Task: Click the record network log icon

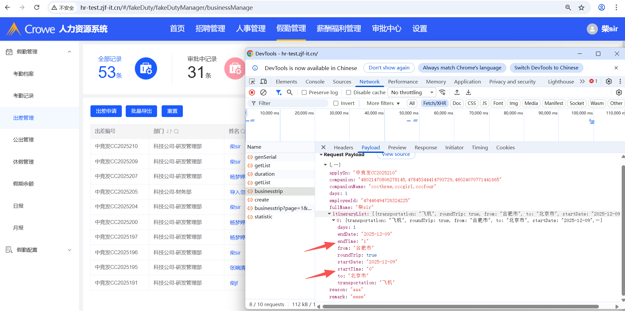Action: (x=252, y=93)
